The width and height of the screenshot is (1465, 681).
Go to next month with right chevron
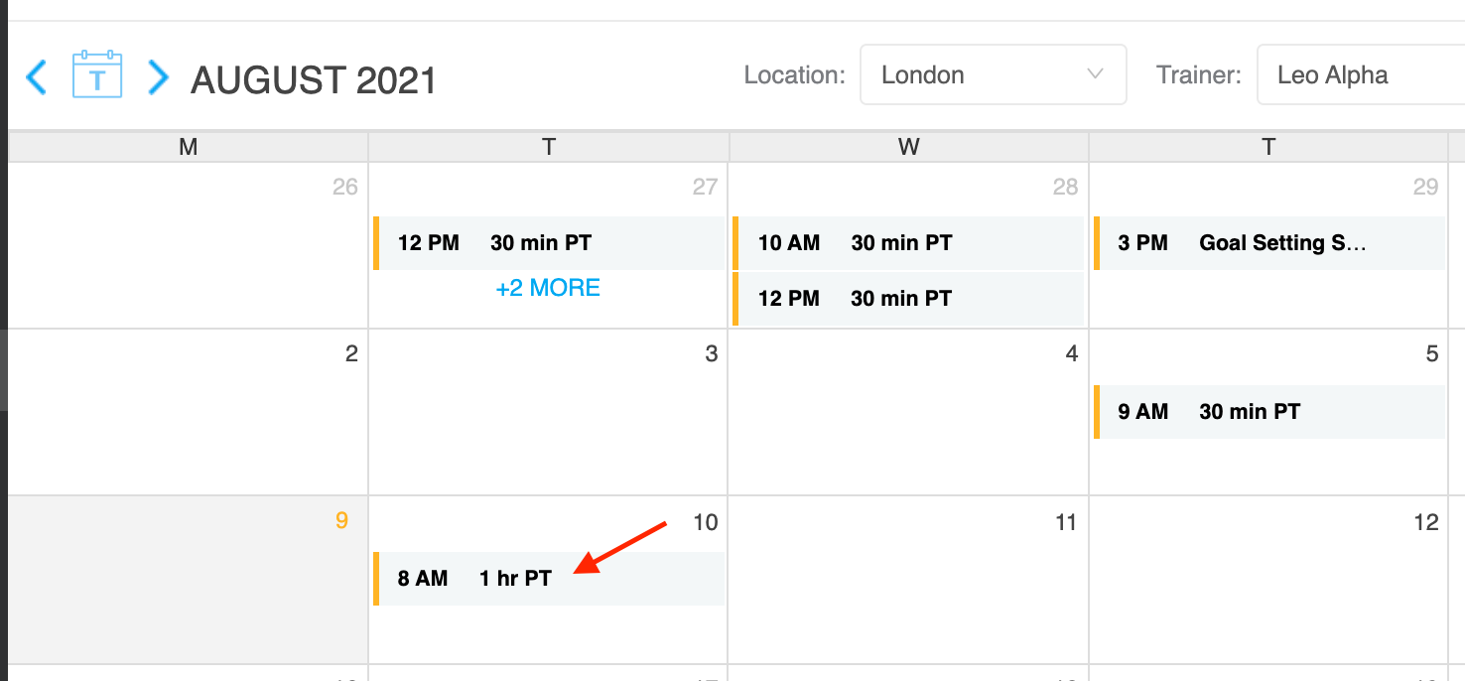coord(158,76)
